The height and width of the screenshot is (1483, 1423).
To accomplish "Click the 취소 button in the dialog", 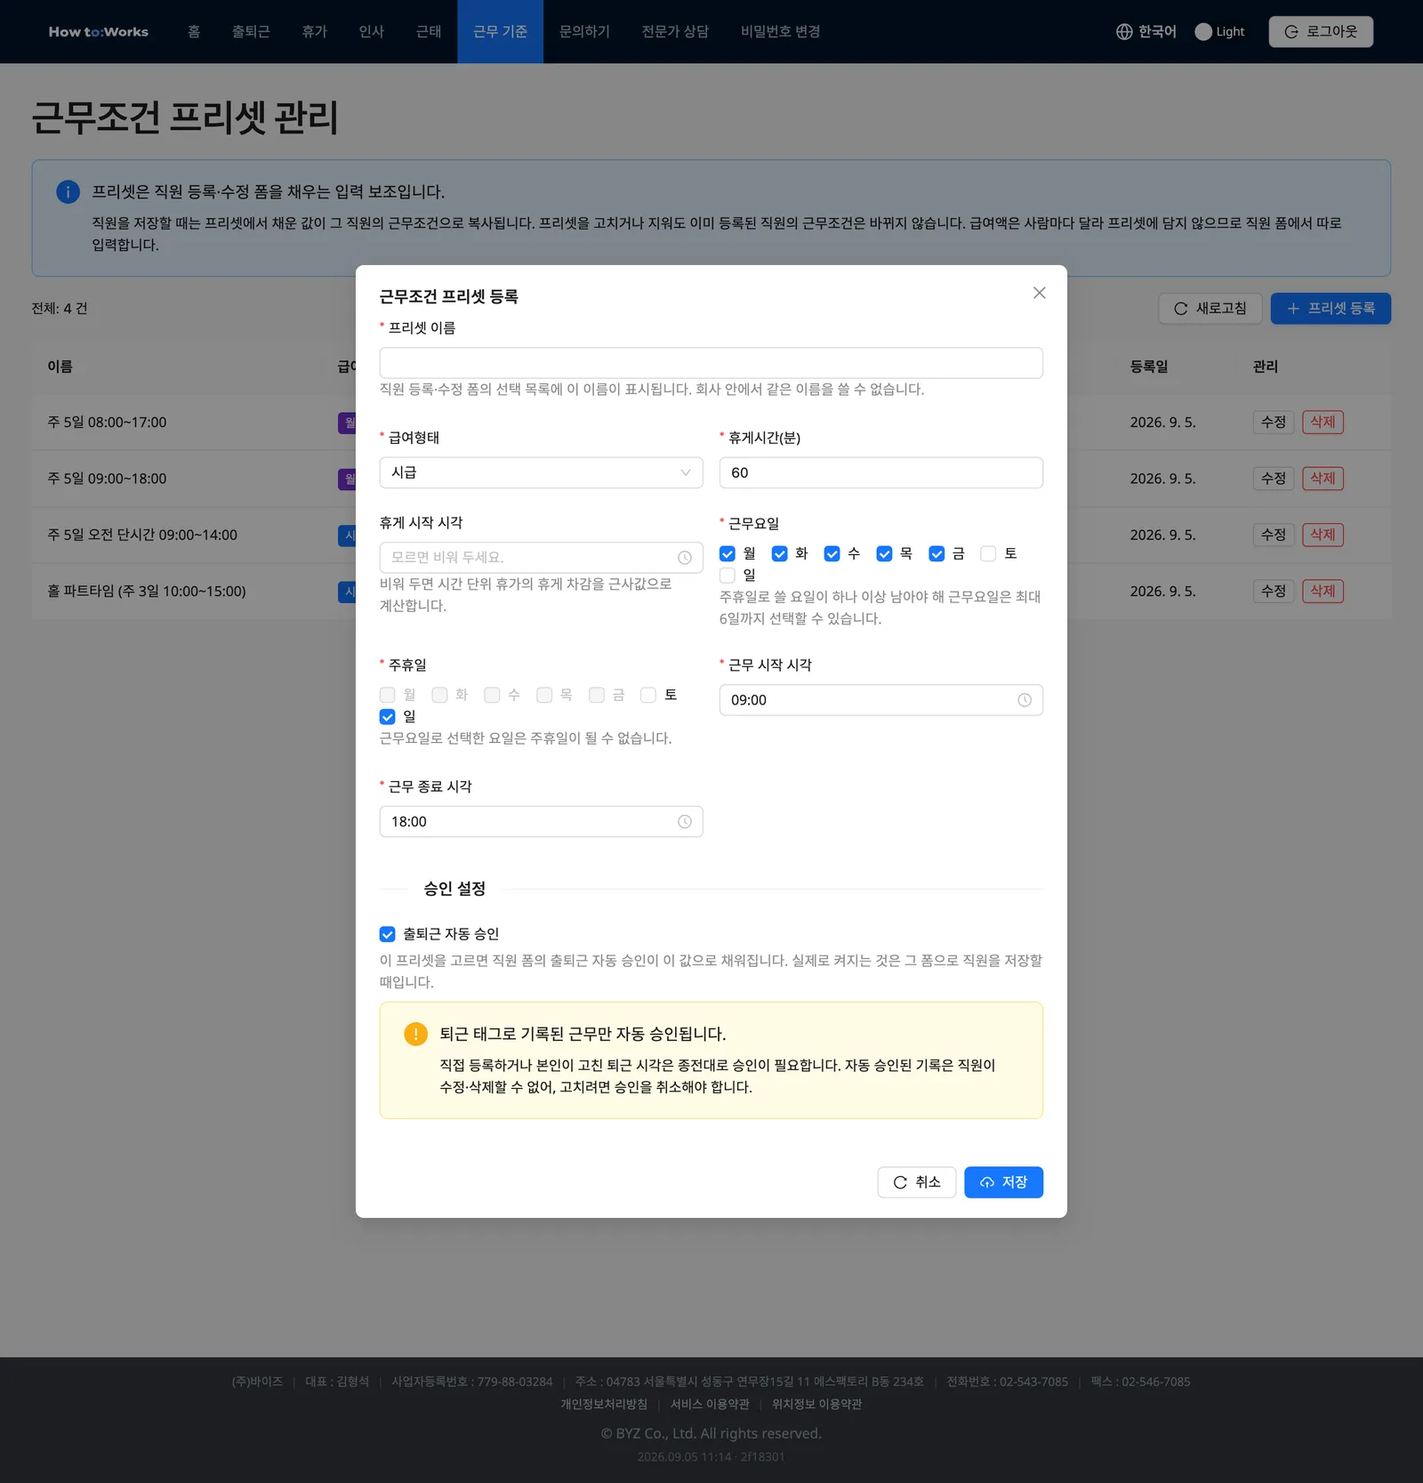I will (x=916, y=1182).
